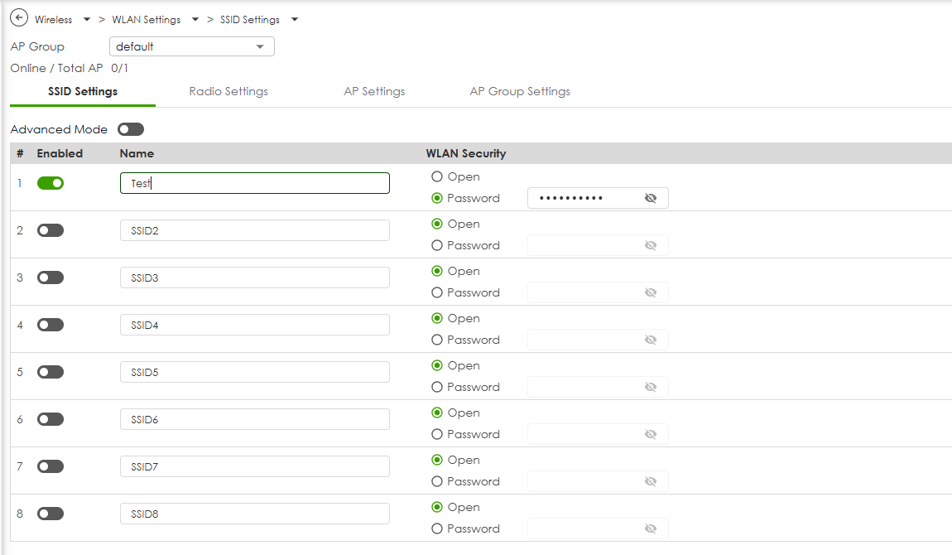952x555 pixels.
Task: Click the Enabled column header
Action: (60, 153)
